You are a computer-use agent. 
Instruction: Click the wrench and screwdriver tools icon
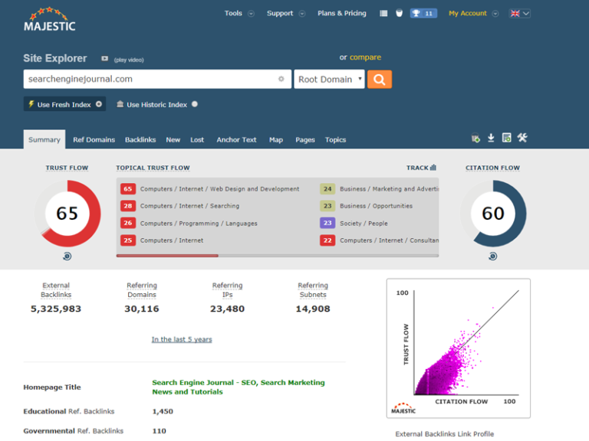point(522,138)
